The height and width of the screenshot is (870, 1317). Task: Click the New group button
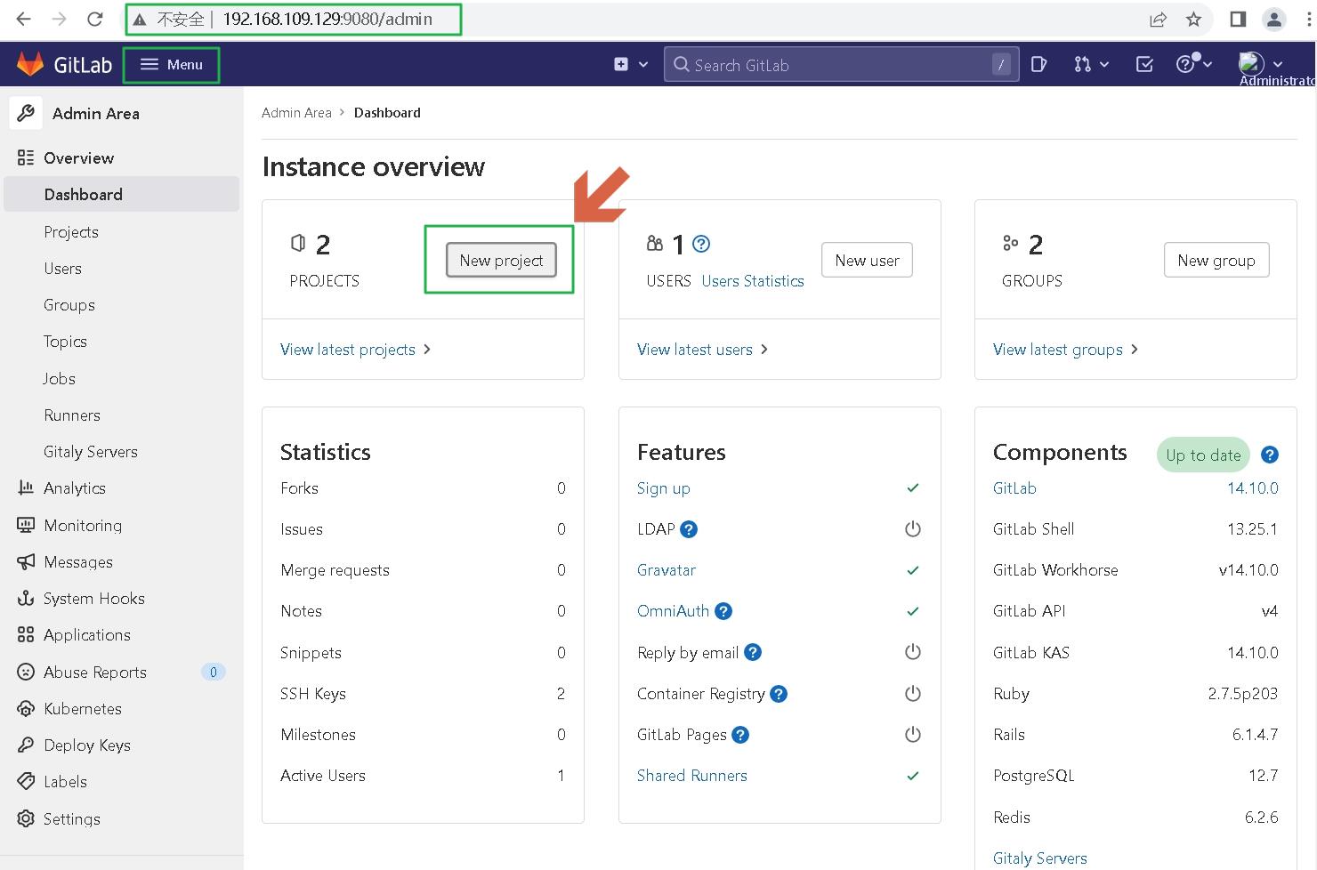(1216, 260)
